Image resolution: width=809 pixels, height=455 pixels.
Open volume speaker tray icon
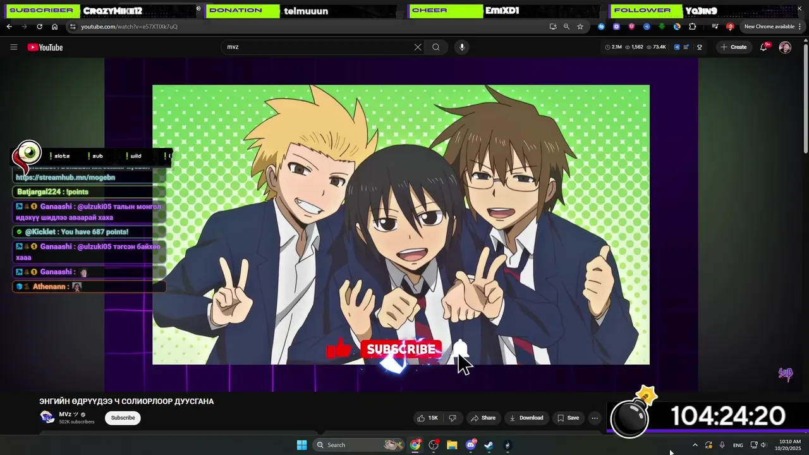[763, 445]
